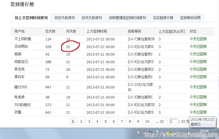Switch to 按总天数排列 tab
Image resolution: width=219 pixels, height=139 pixels.
click(64, 18)
